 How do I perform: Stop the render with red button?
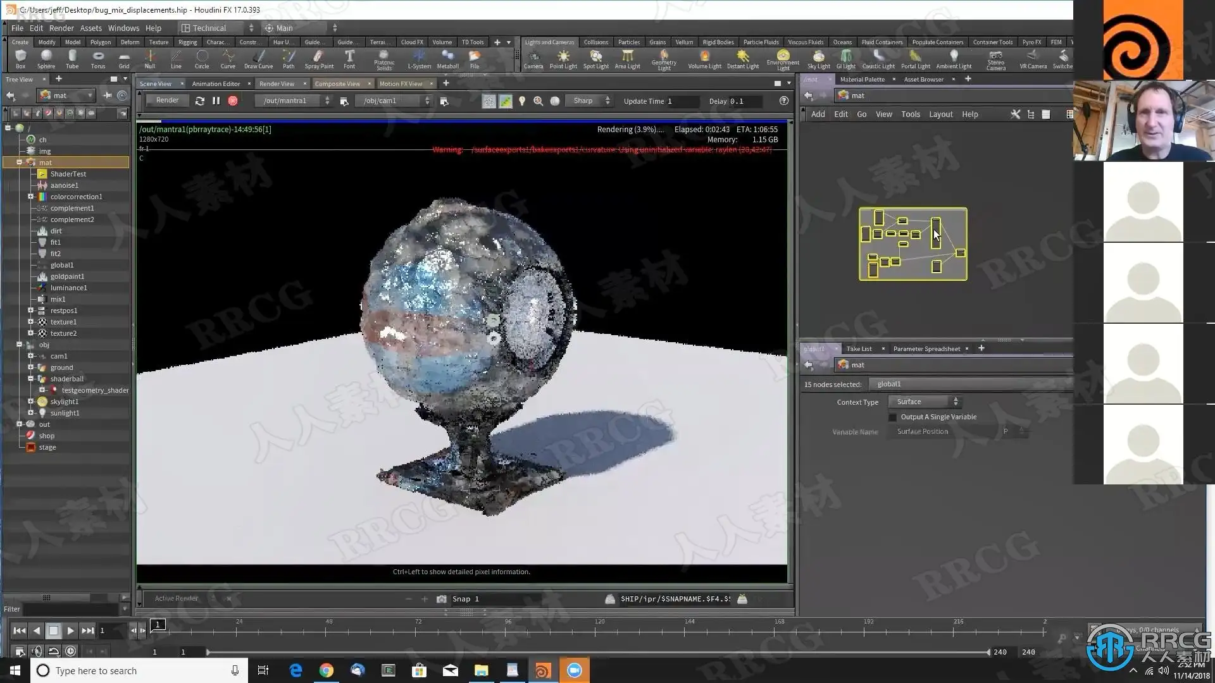click(x=233, y=101)
